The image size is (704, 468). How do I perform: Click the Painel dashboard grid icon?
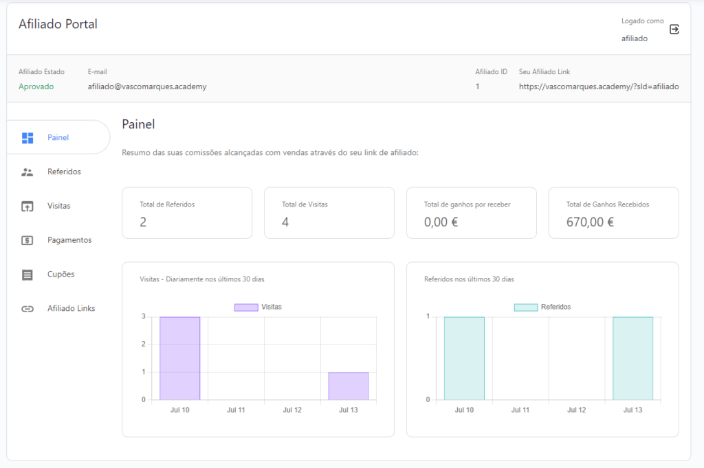tap(27, 138)
